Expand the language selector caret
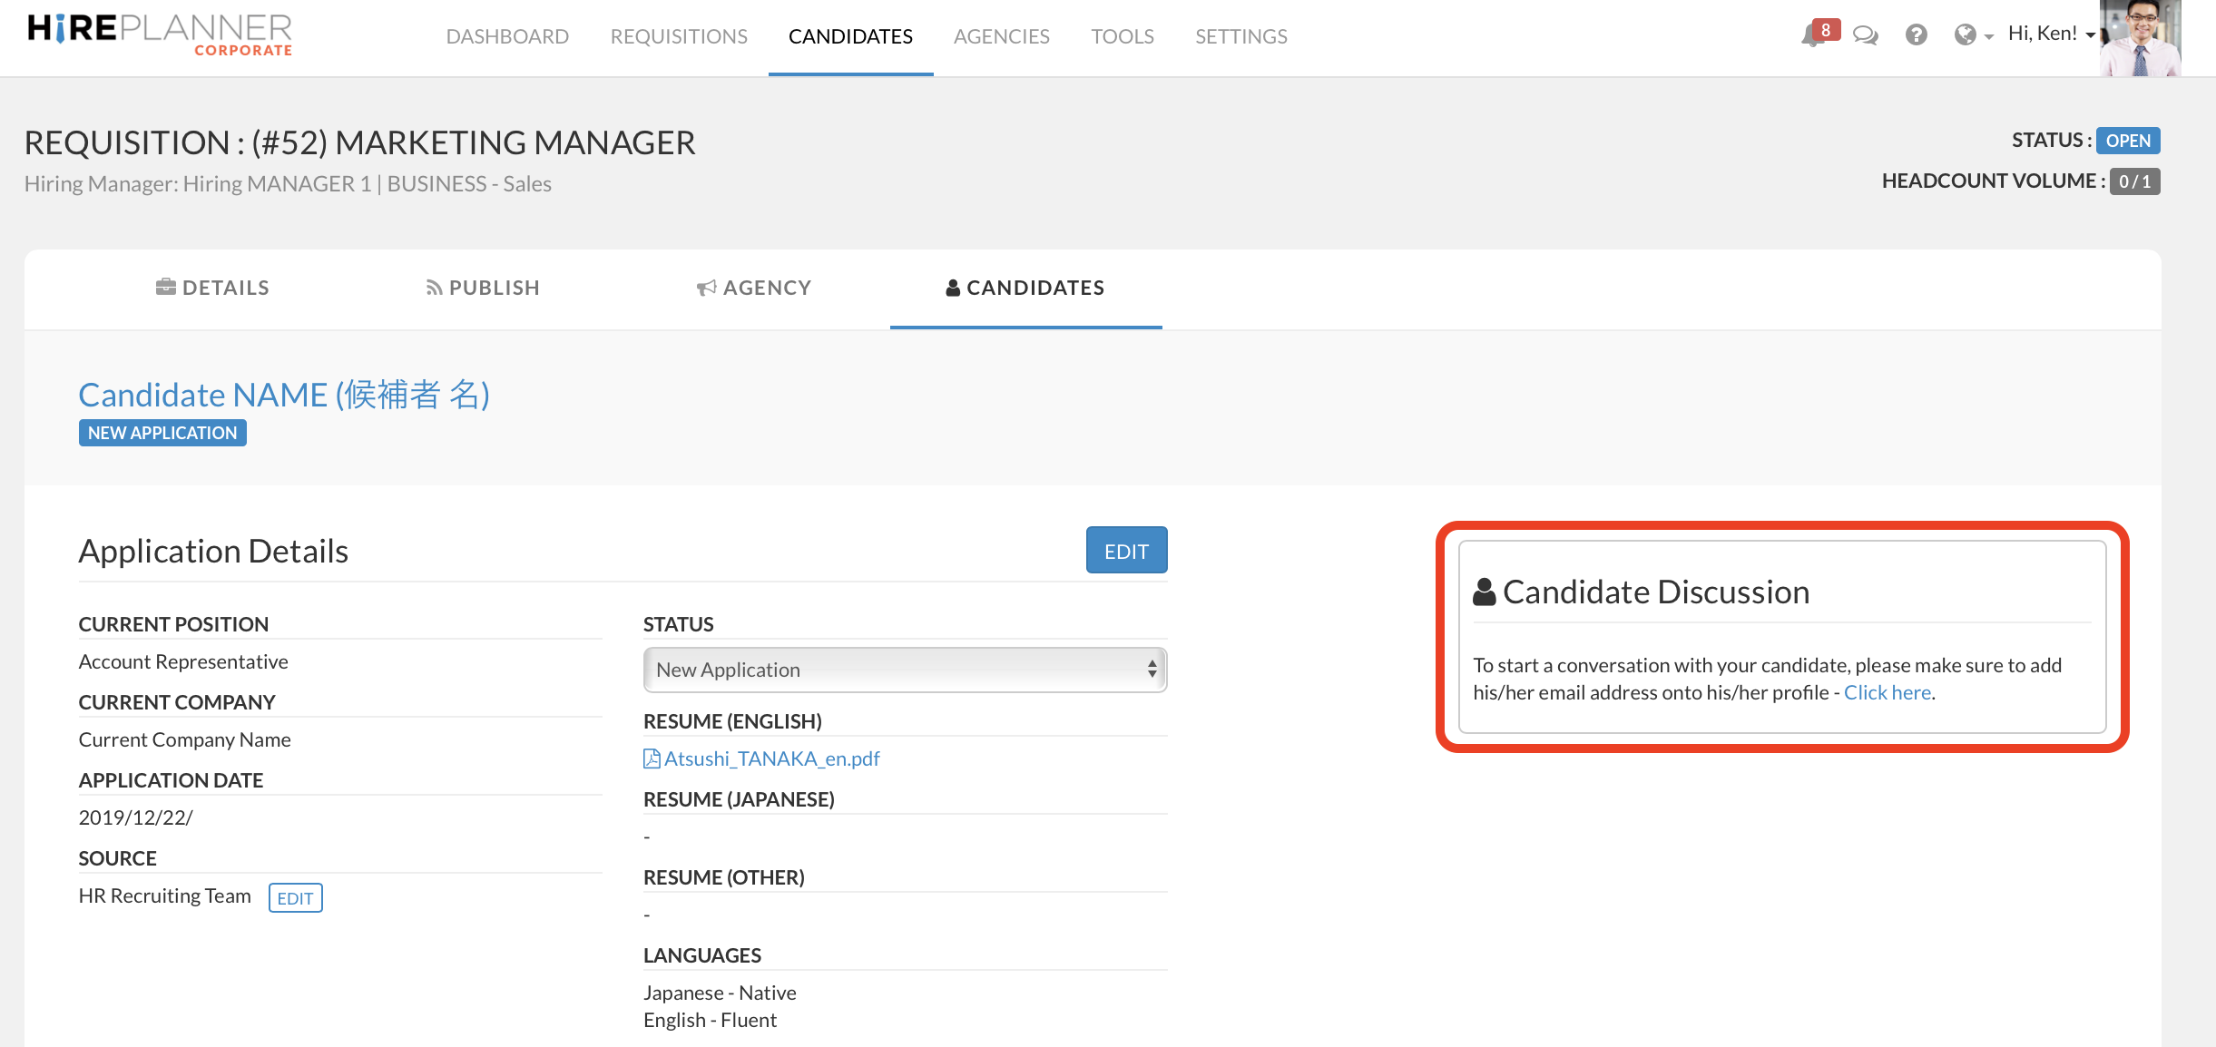 tap(1988, 37)
